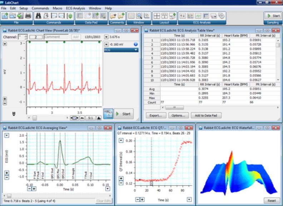Viewport: 283px width, 206px height.
Task: Open the Help menu
Action: pos(108,8)
